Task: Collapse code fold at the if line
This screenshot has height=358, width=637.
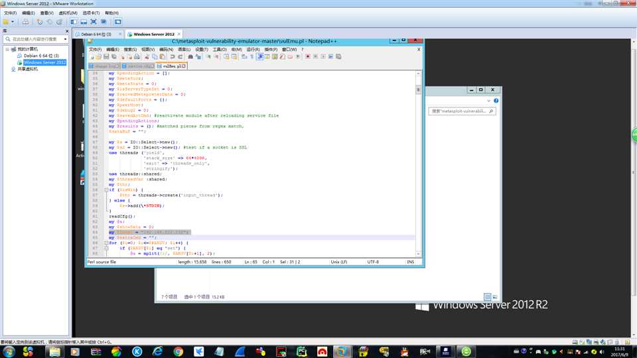Action: pyautogui.click(x=106, y=190)
